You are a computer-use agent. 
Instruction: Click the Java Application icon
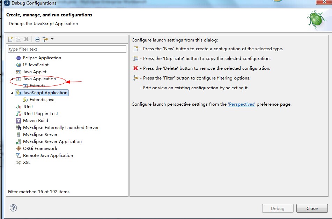click(19, 79)
